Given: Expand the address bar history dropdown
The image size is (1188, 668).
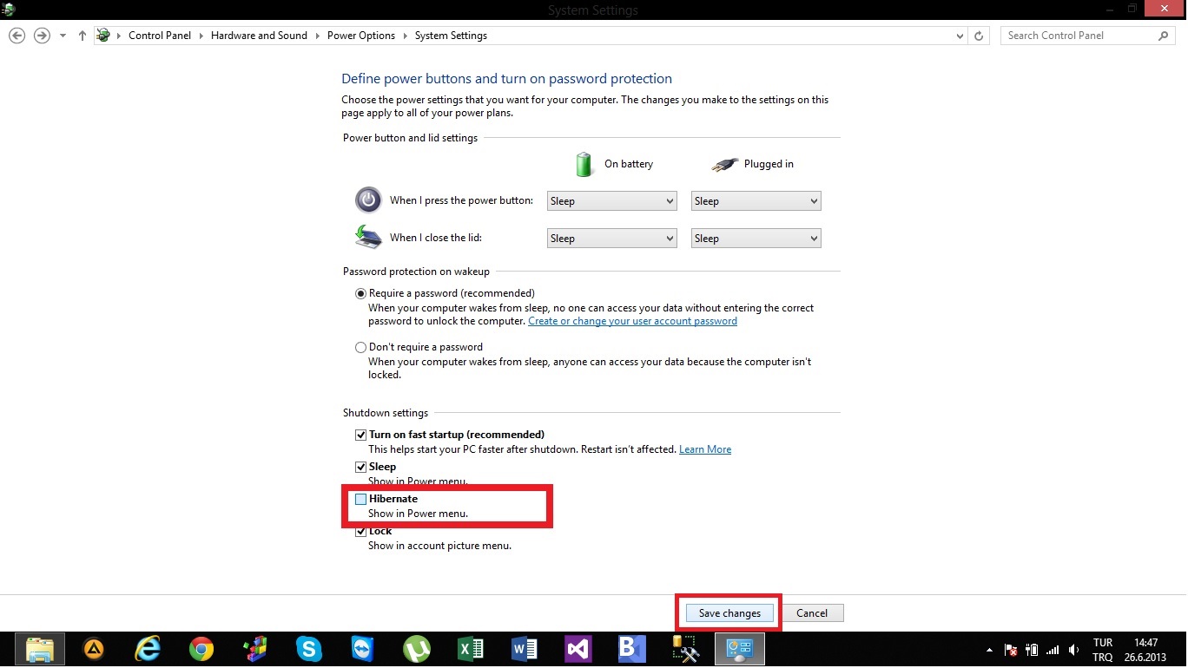Looking at the screenshot, I should 960,36.
